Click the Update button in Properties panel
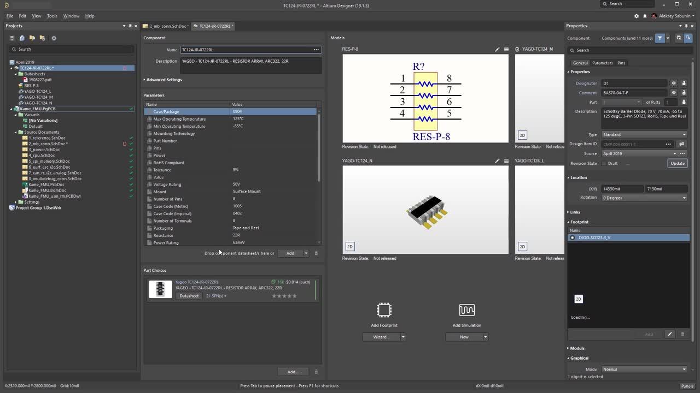The image size is (700, 393). 677,163
